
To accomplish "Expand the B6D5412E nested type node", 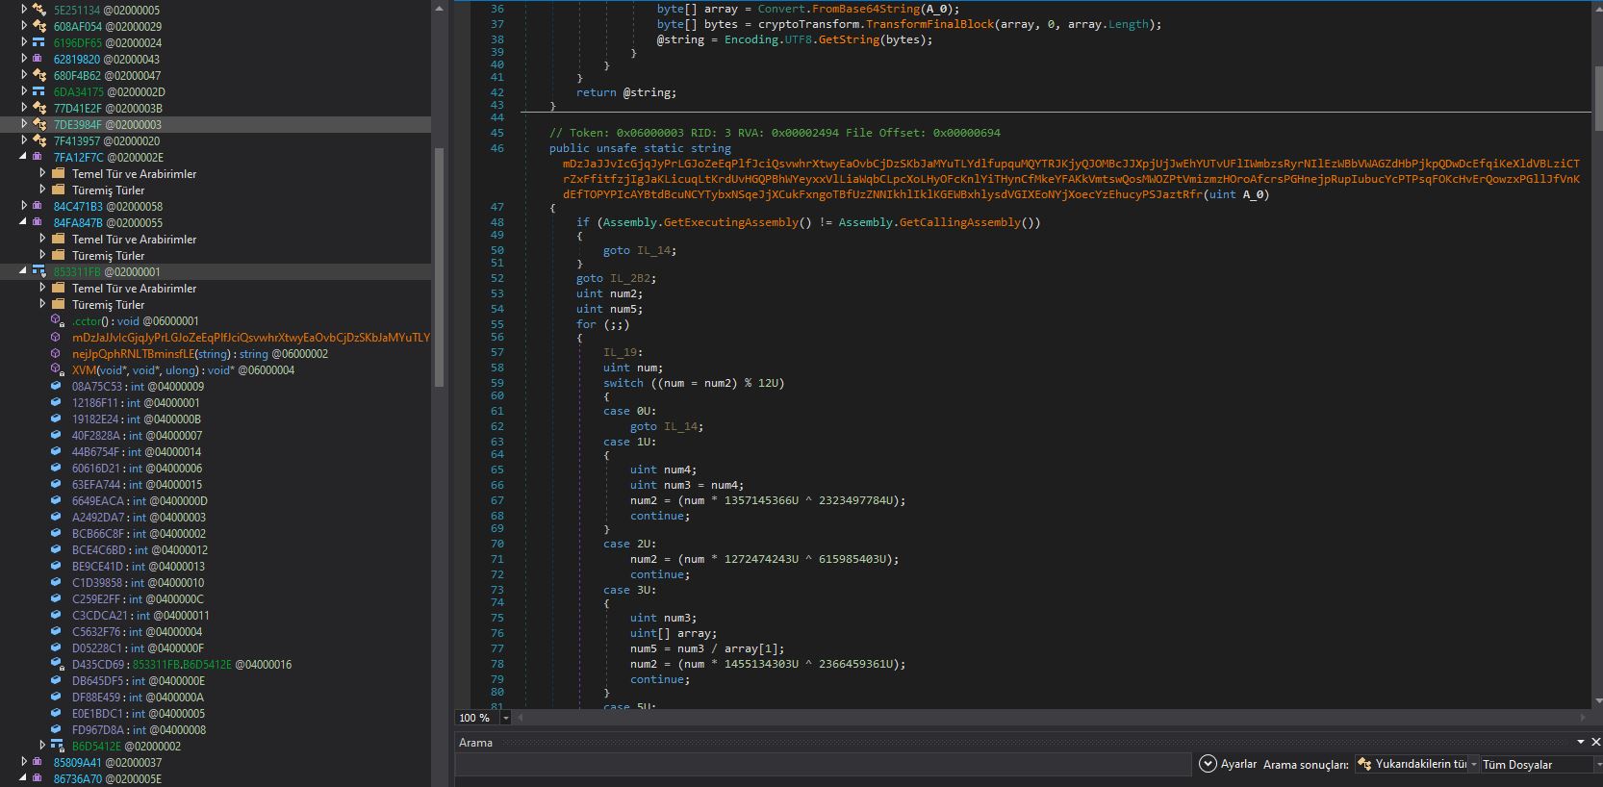I will (42, 746).
